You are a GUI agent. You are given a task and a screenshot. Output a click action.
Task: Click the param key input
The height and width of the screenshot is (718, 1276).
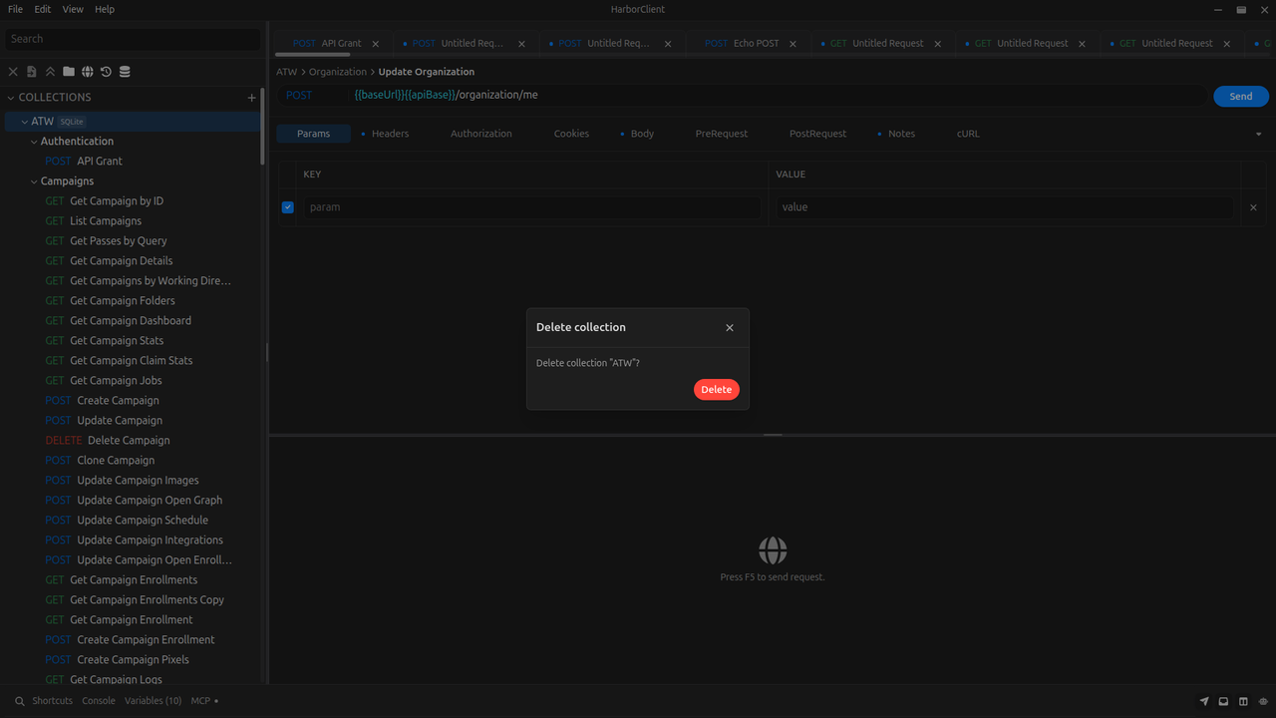click(x=531, y=207)
